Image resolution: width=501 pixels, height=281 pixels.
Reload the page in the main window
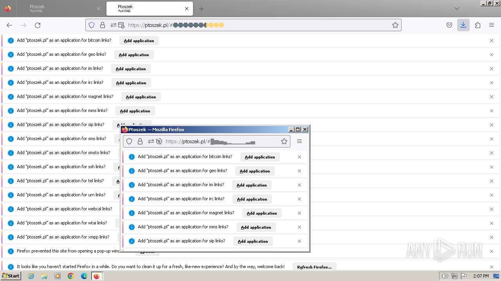point(38,25)
